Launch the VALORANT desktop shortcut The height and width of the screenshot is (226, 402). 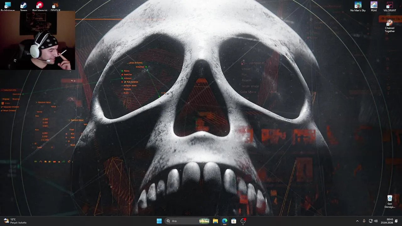click(x=390, y=7)
